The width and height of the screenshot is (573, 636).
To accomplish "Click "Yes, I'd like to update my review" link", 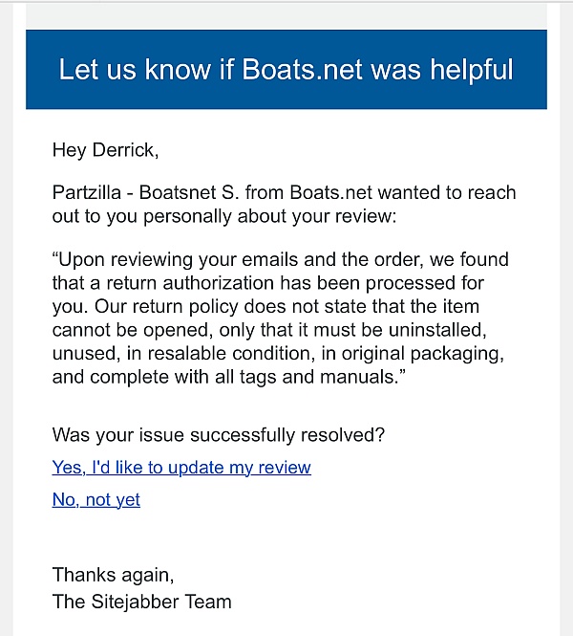I will click(181, 468).
